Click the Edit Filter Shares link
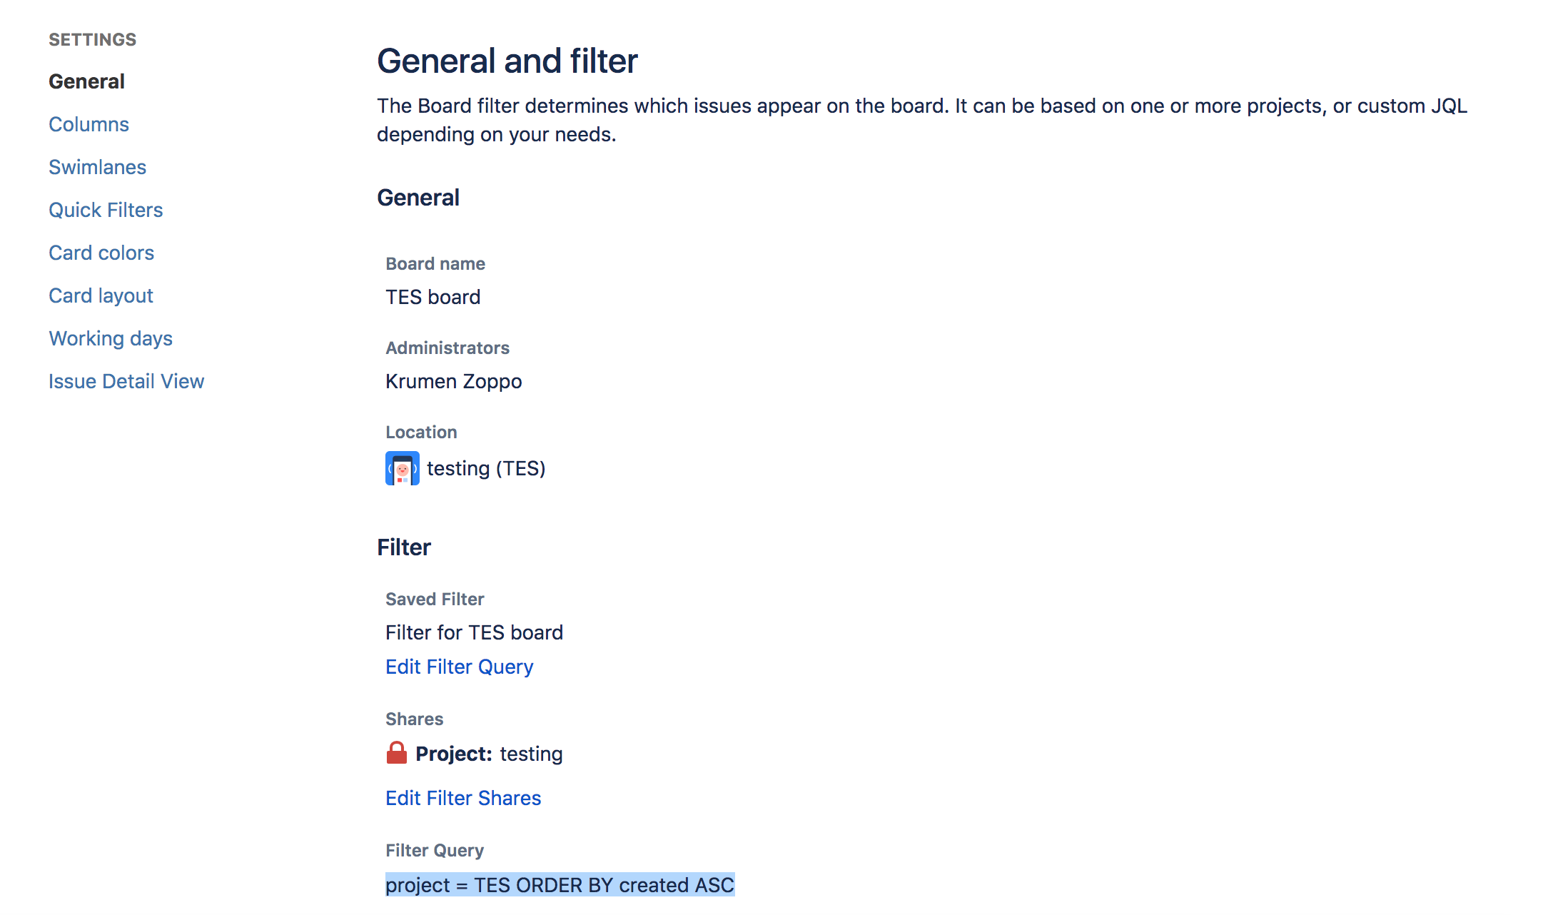This screenshot has height=915, width=1553. tap(463, 797)
